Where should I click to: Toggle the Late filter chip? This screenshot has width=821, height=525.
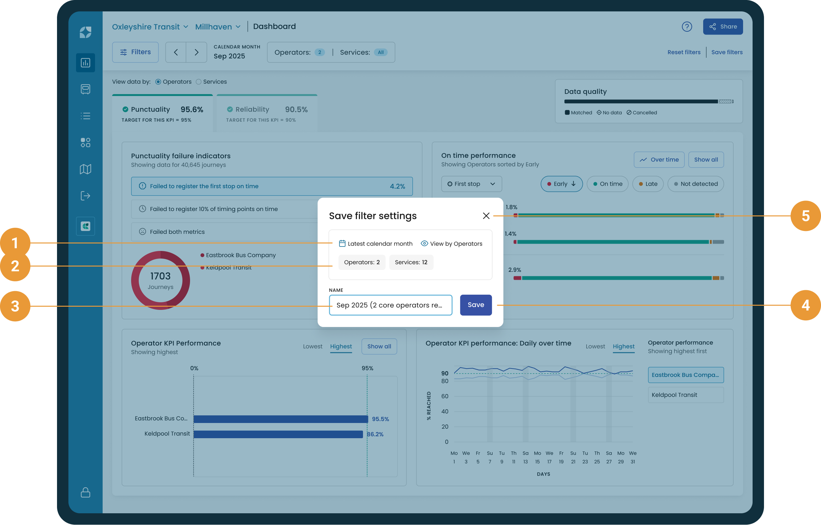647,184
